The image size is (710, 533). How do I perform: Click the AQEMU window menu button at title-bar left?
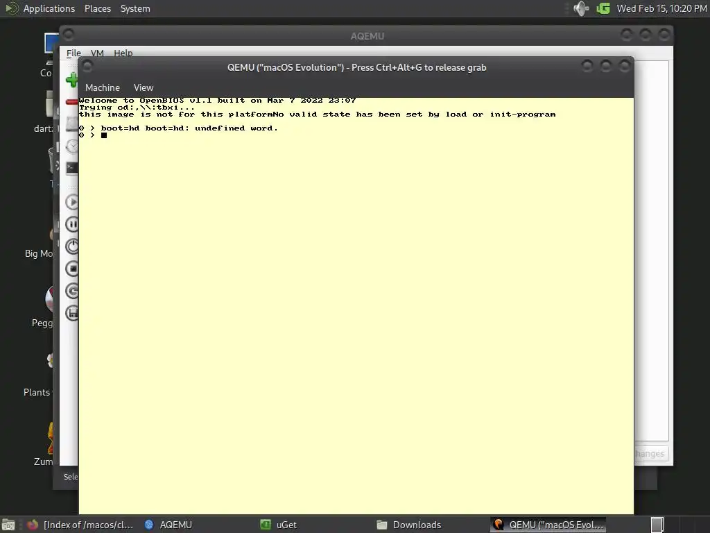click(x=69, y=35)
